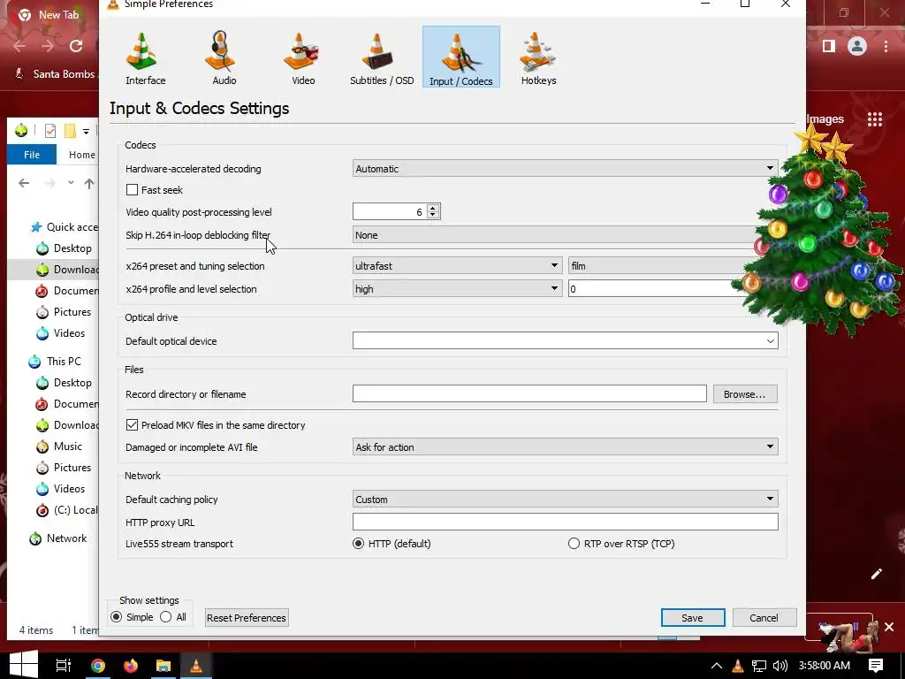Launch Firefox from the taskbar
This screenshot has height=679, width=905.
[131, 666]
